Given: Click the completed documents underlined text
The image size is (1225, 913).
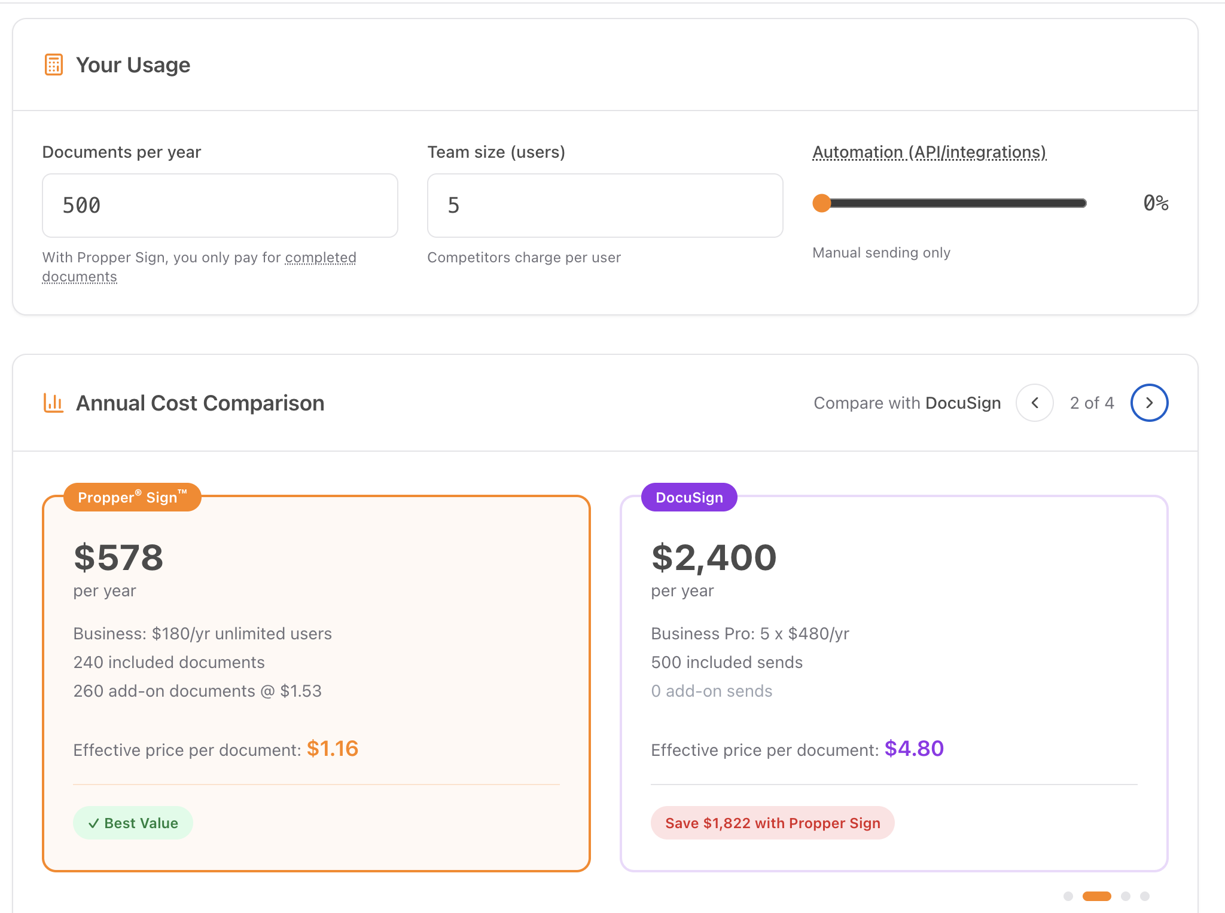Looking at the screenshot, I should (320, 258).
